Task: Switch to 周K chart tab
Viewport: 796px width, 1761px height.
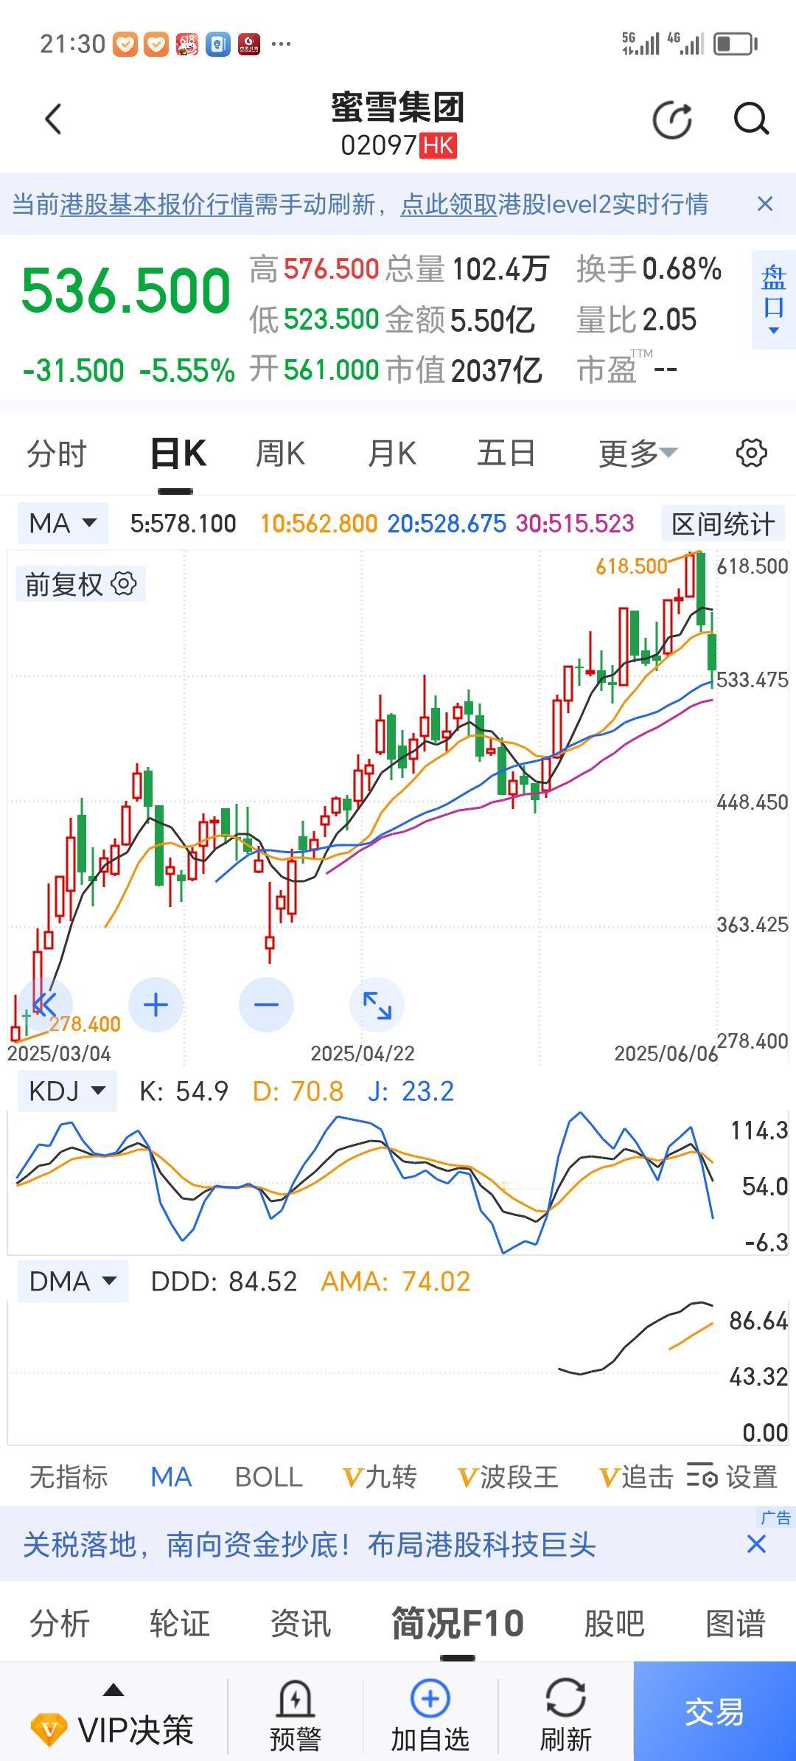Action: pos(280,453)
